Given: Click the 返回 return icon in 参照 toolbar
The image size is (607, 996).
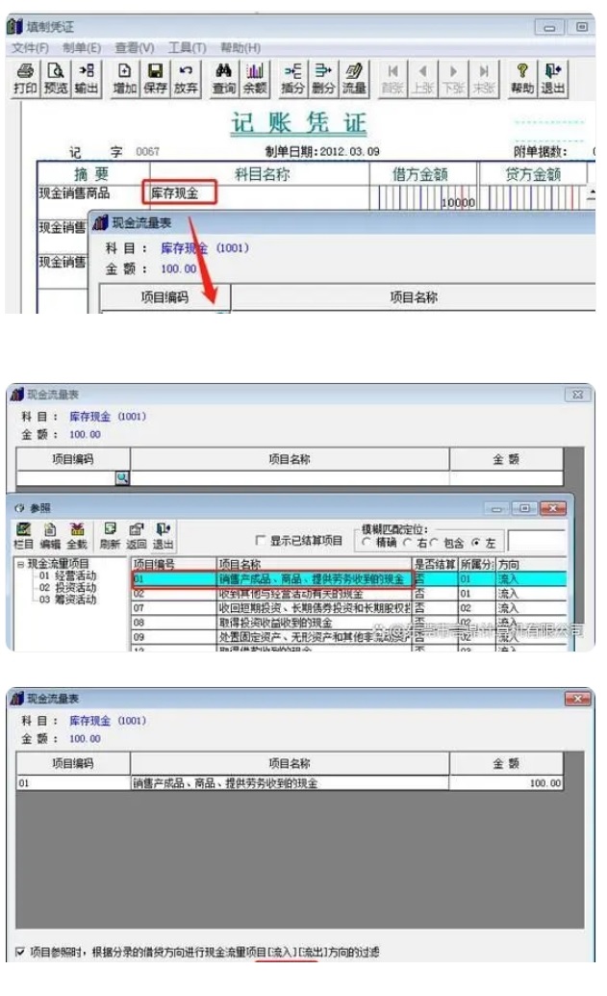Looking at the screenshot, I should 136,536.
